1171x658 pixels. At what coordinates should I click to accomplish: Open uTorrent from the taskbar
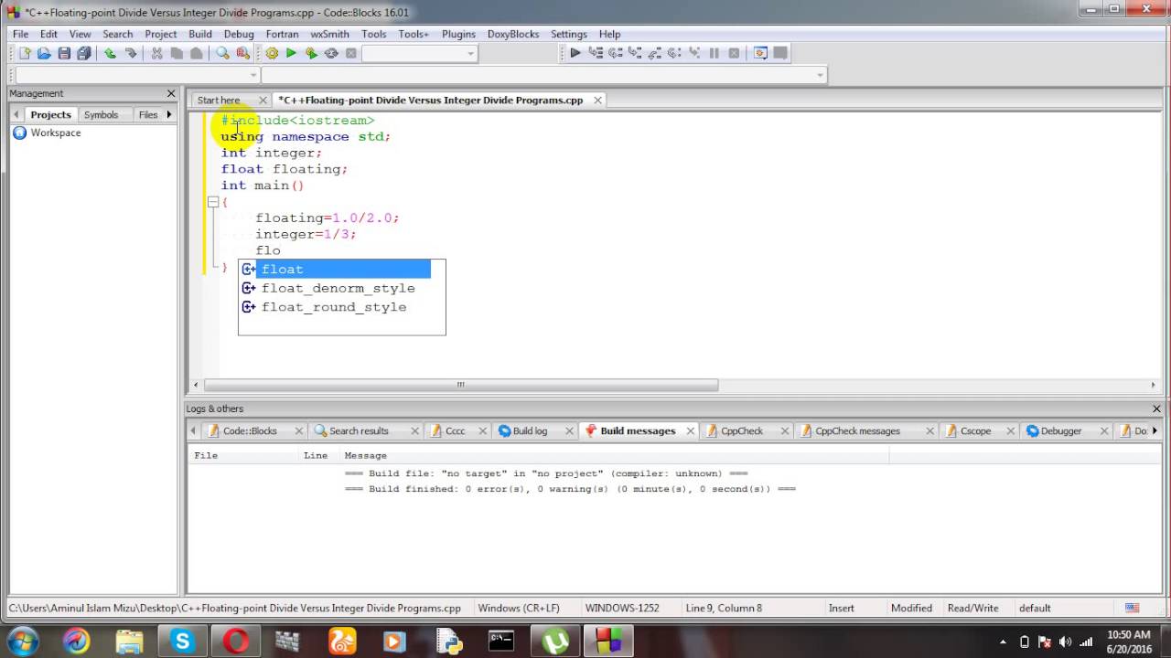pyautogui.click(x=554, y=642)
